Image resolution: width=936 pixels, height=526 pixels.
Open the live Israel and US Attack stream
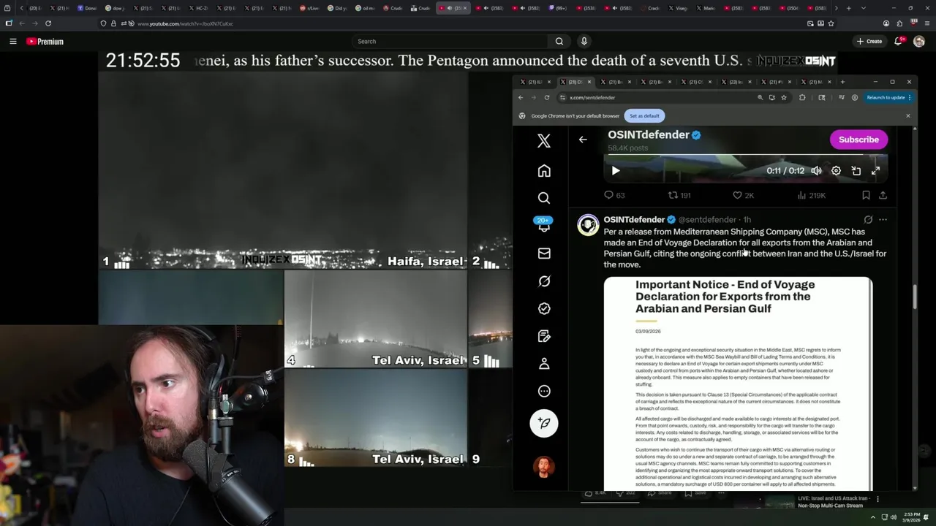click(x=834, y=501)
